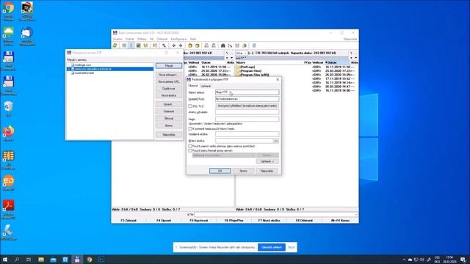This screenshot has height=264, width=470.
Task: Click Upřesnit > button near the dialog bottom
Action: coord(267,161)
